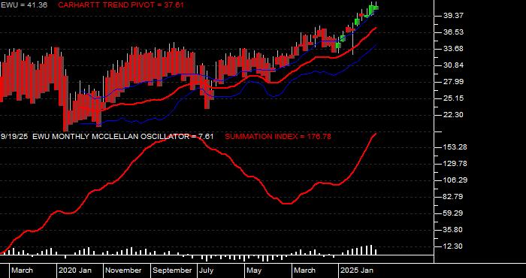Click the 9/19/25 date text
The width and height of the screenshot is (526, 278).
point(14,137)
